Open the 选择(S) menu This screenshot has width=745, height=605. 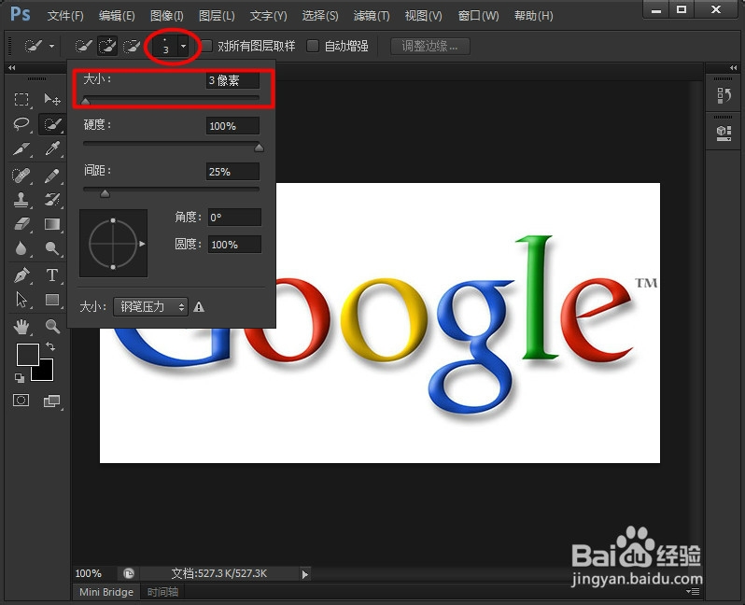pos(320,16)
